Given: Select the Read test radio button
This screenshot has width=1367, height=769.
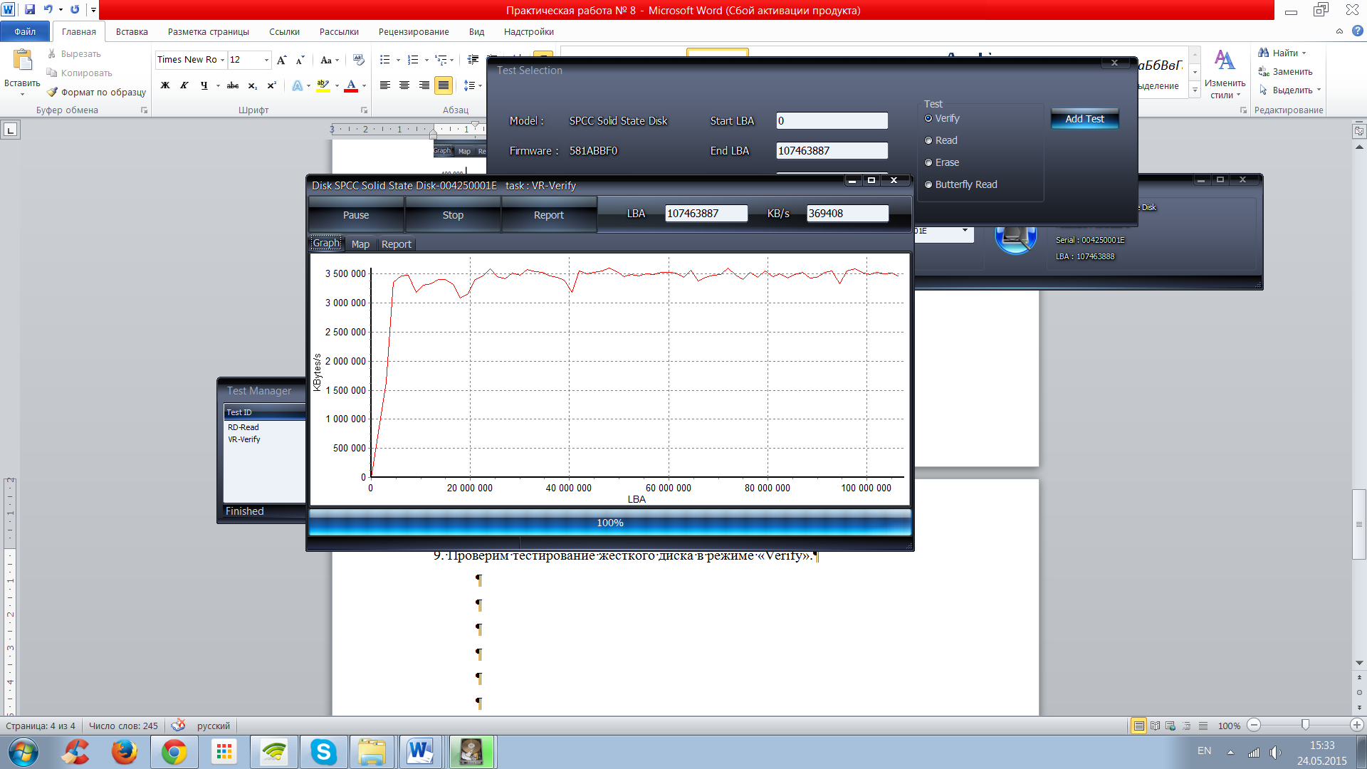Looking at the screenshot, I should (x=928, y=140).
